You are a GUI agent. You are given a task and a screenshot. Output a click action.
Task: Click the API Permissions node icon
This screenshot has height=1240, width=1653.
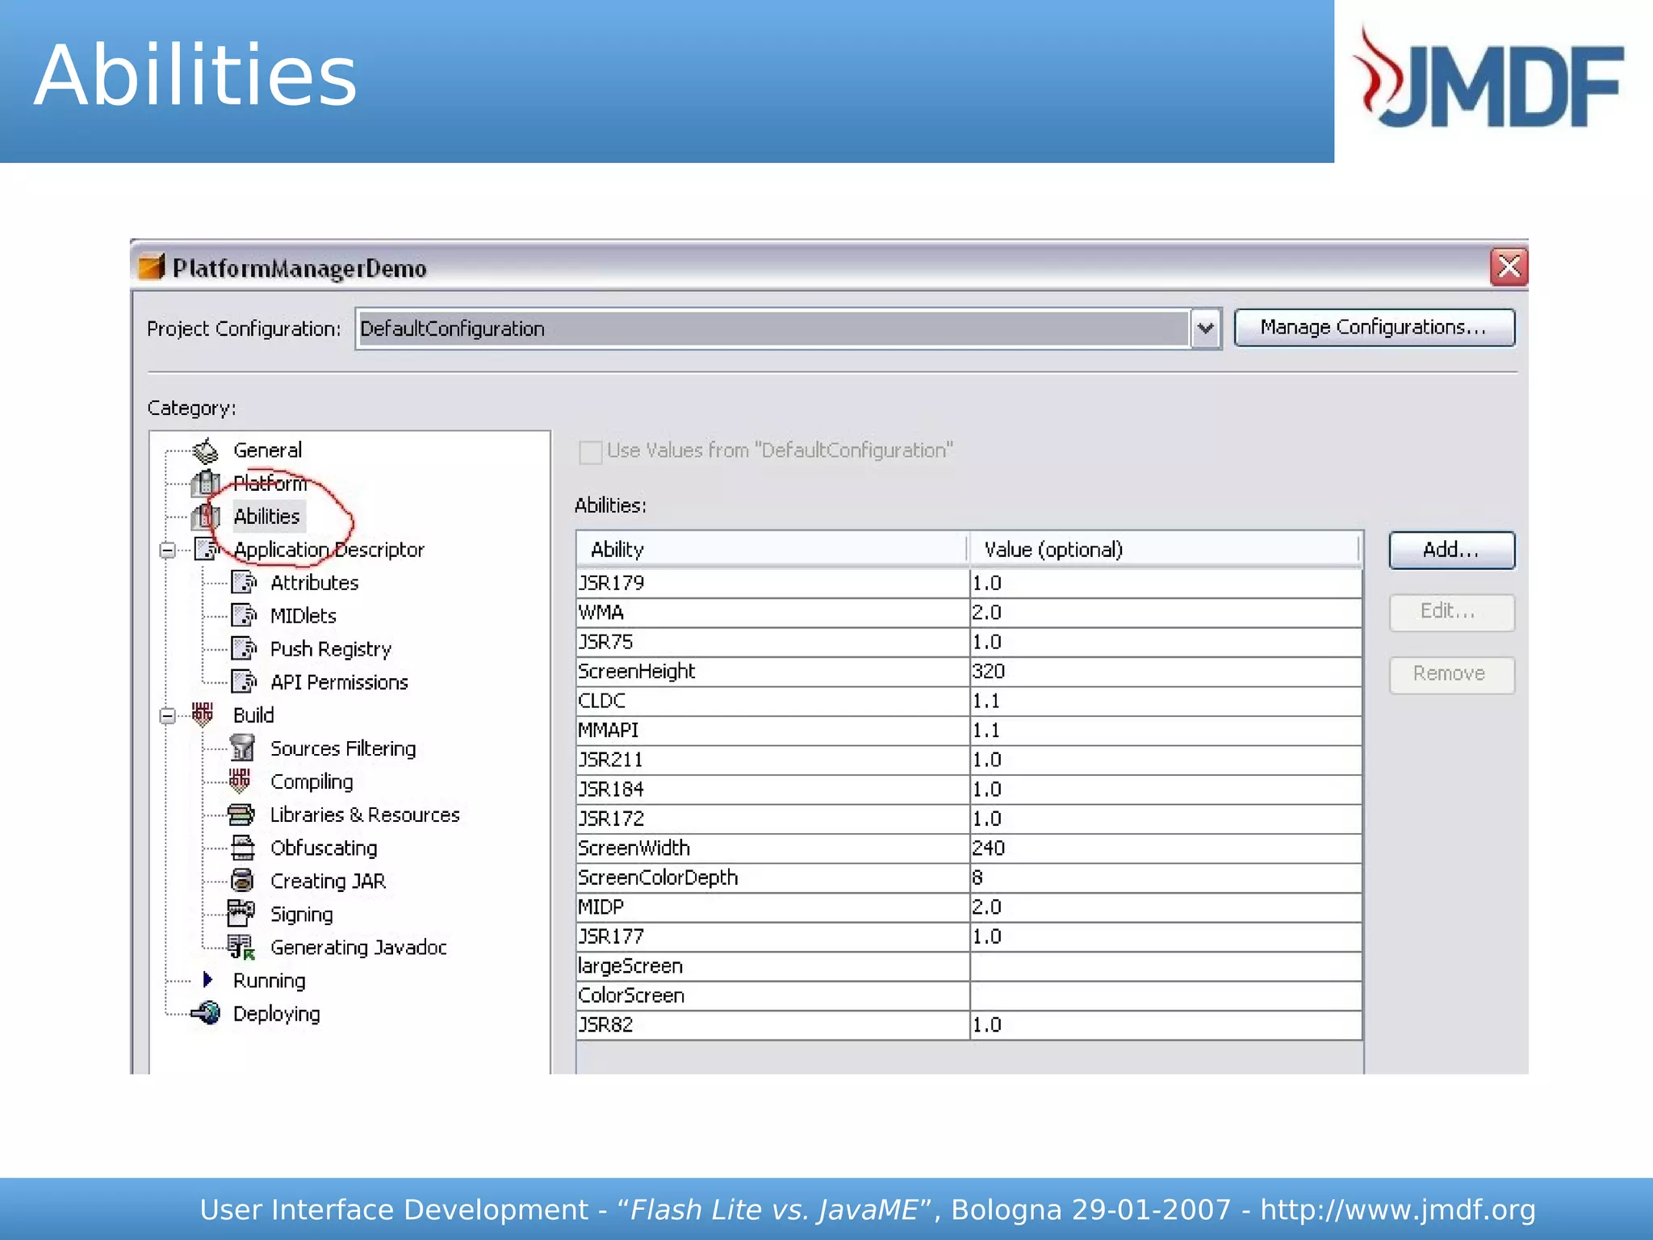244,682
